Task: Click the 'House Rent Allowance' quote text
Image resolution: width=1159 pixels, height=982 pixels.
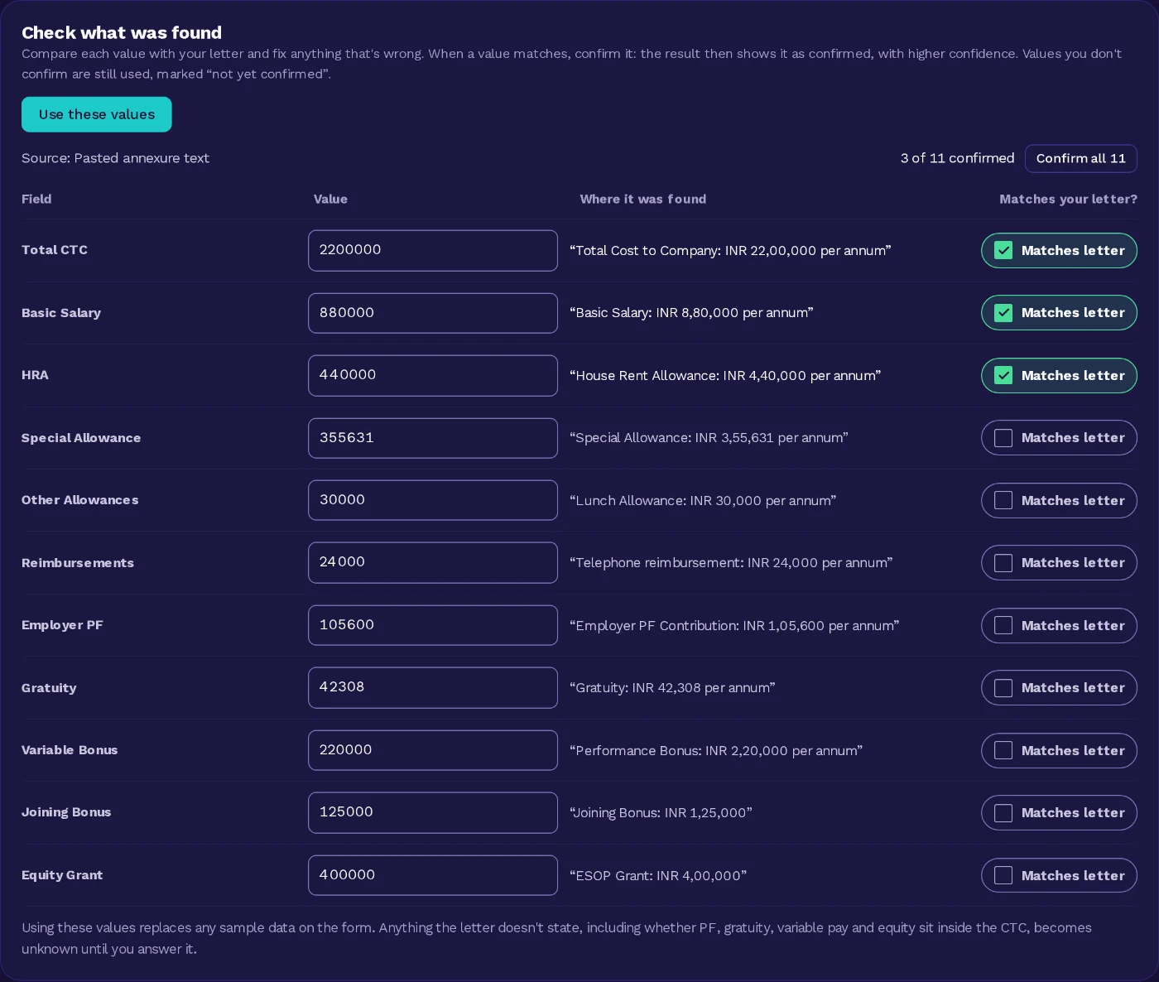Action: point(725,375)
